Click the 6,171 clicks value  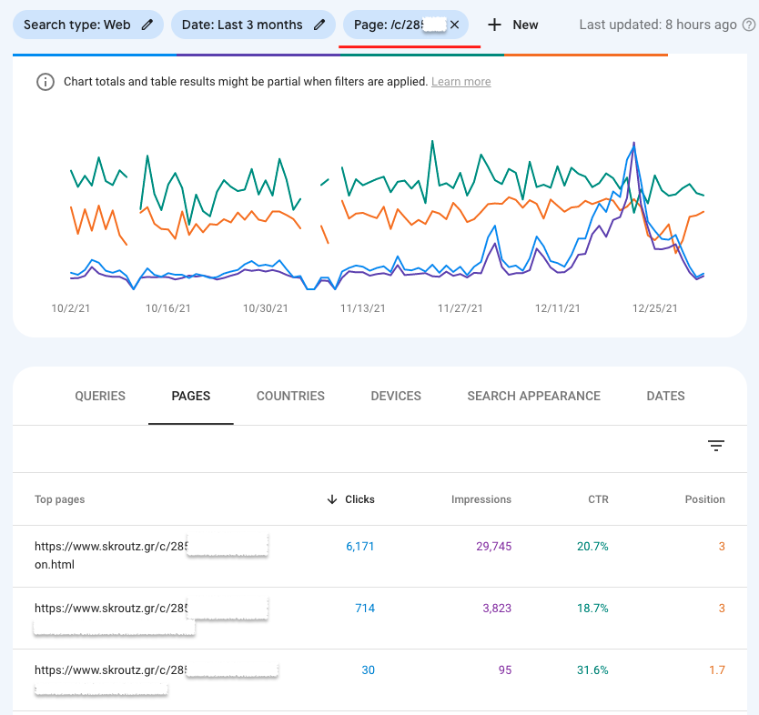click(x=360, y=547)
